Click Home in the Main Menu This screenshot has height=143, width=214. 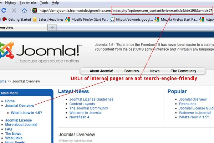click(x=10, y=101)
